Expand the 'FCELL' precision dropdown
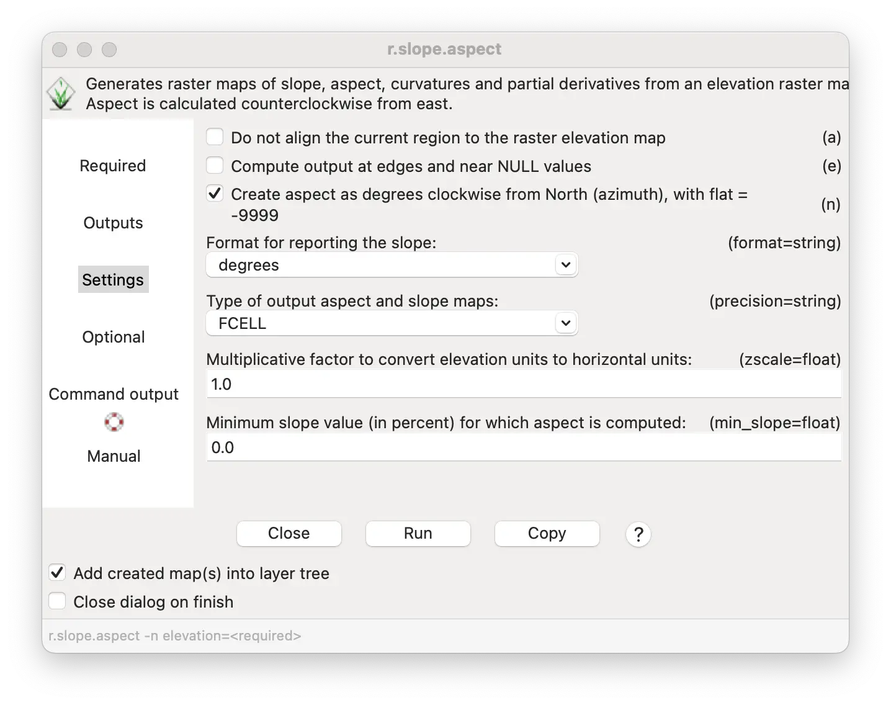The image size is (891, 705). 392,323
